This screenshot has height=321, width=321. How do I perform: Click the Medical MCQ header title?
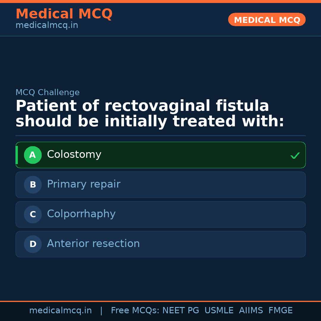pos(64,14)
